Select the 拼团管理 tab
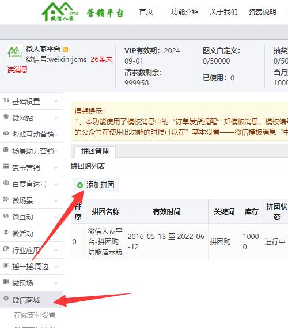 tap(94, 151)
